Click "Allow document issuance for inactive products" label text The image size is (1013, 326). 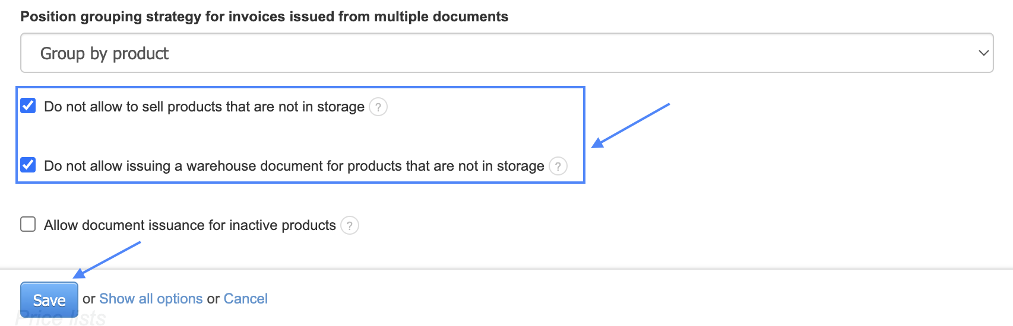189,225
